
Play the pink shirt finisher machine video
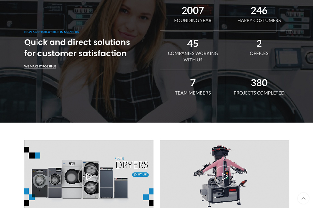pos(225,176)
